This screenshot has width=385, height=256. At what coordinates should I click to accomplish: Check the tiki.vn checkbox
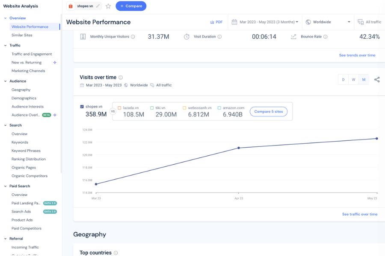[152, 108]
